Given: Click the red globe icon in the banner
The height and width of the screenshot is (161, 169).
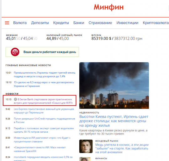Looking at the screenshot, I should pyautogui.click(x=15, y=52).
